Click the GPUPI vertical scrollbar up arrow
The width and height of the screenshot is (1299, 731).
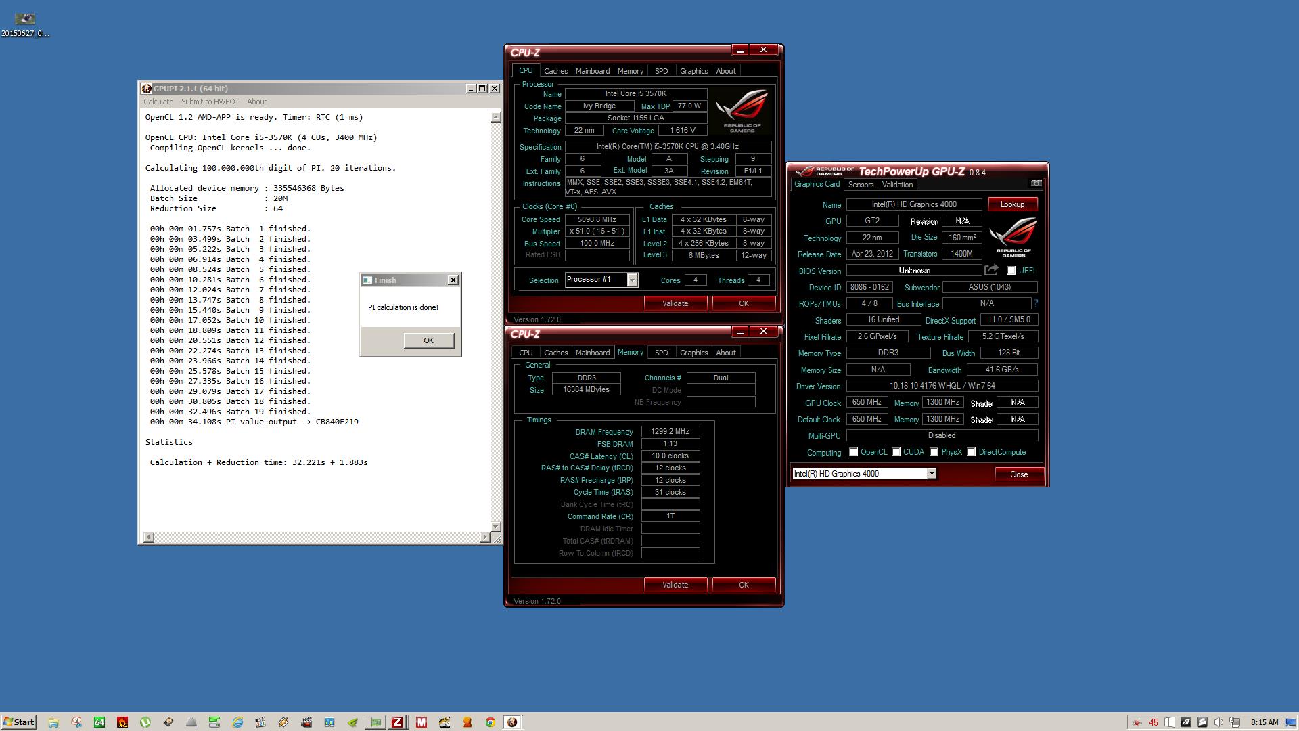pyautogui.click(x=495, y=117)
